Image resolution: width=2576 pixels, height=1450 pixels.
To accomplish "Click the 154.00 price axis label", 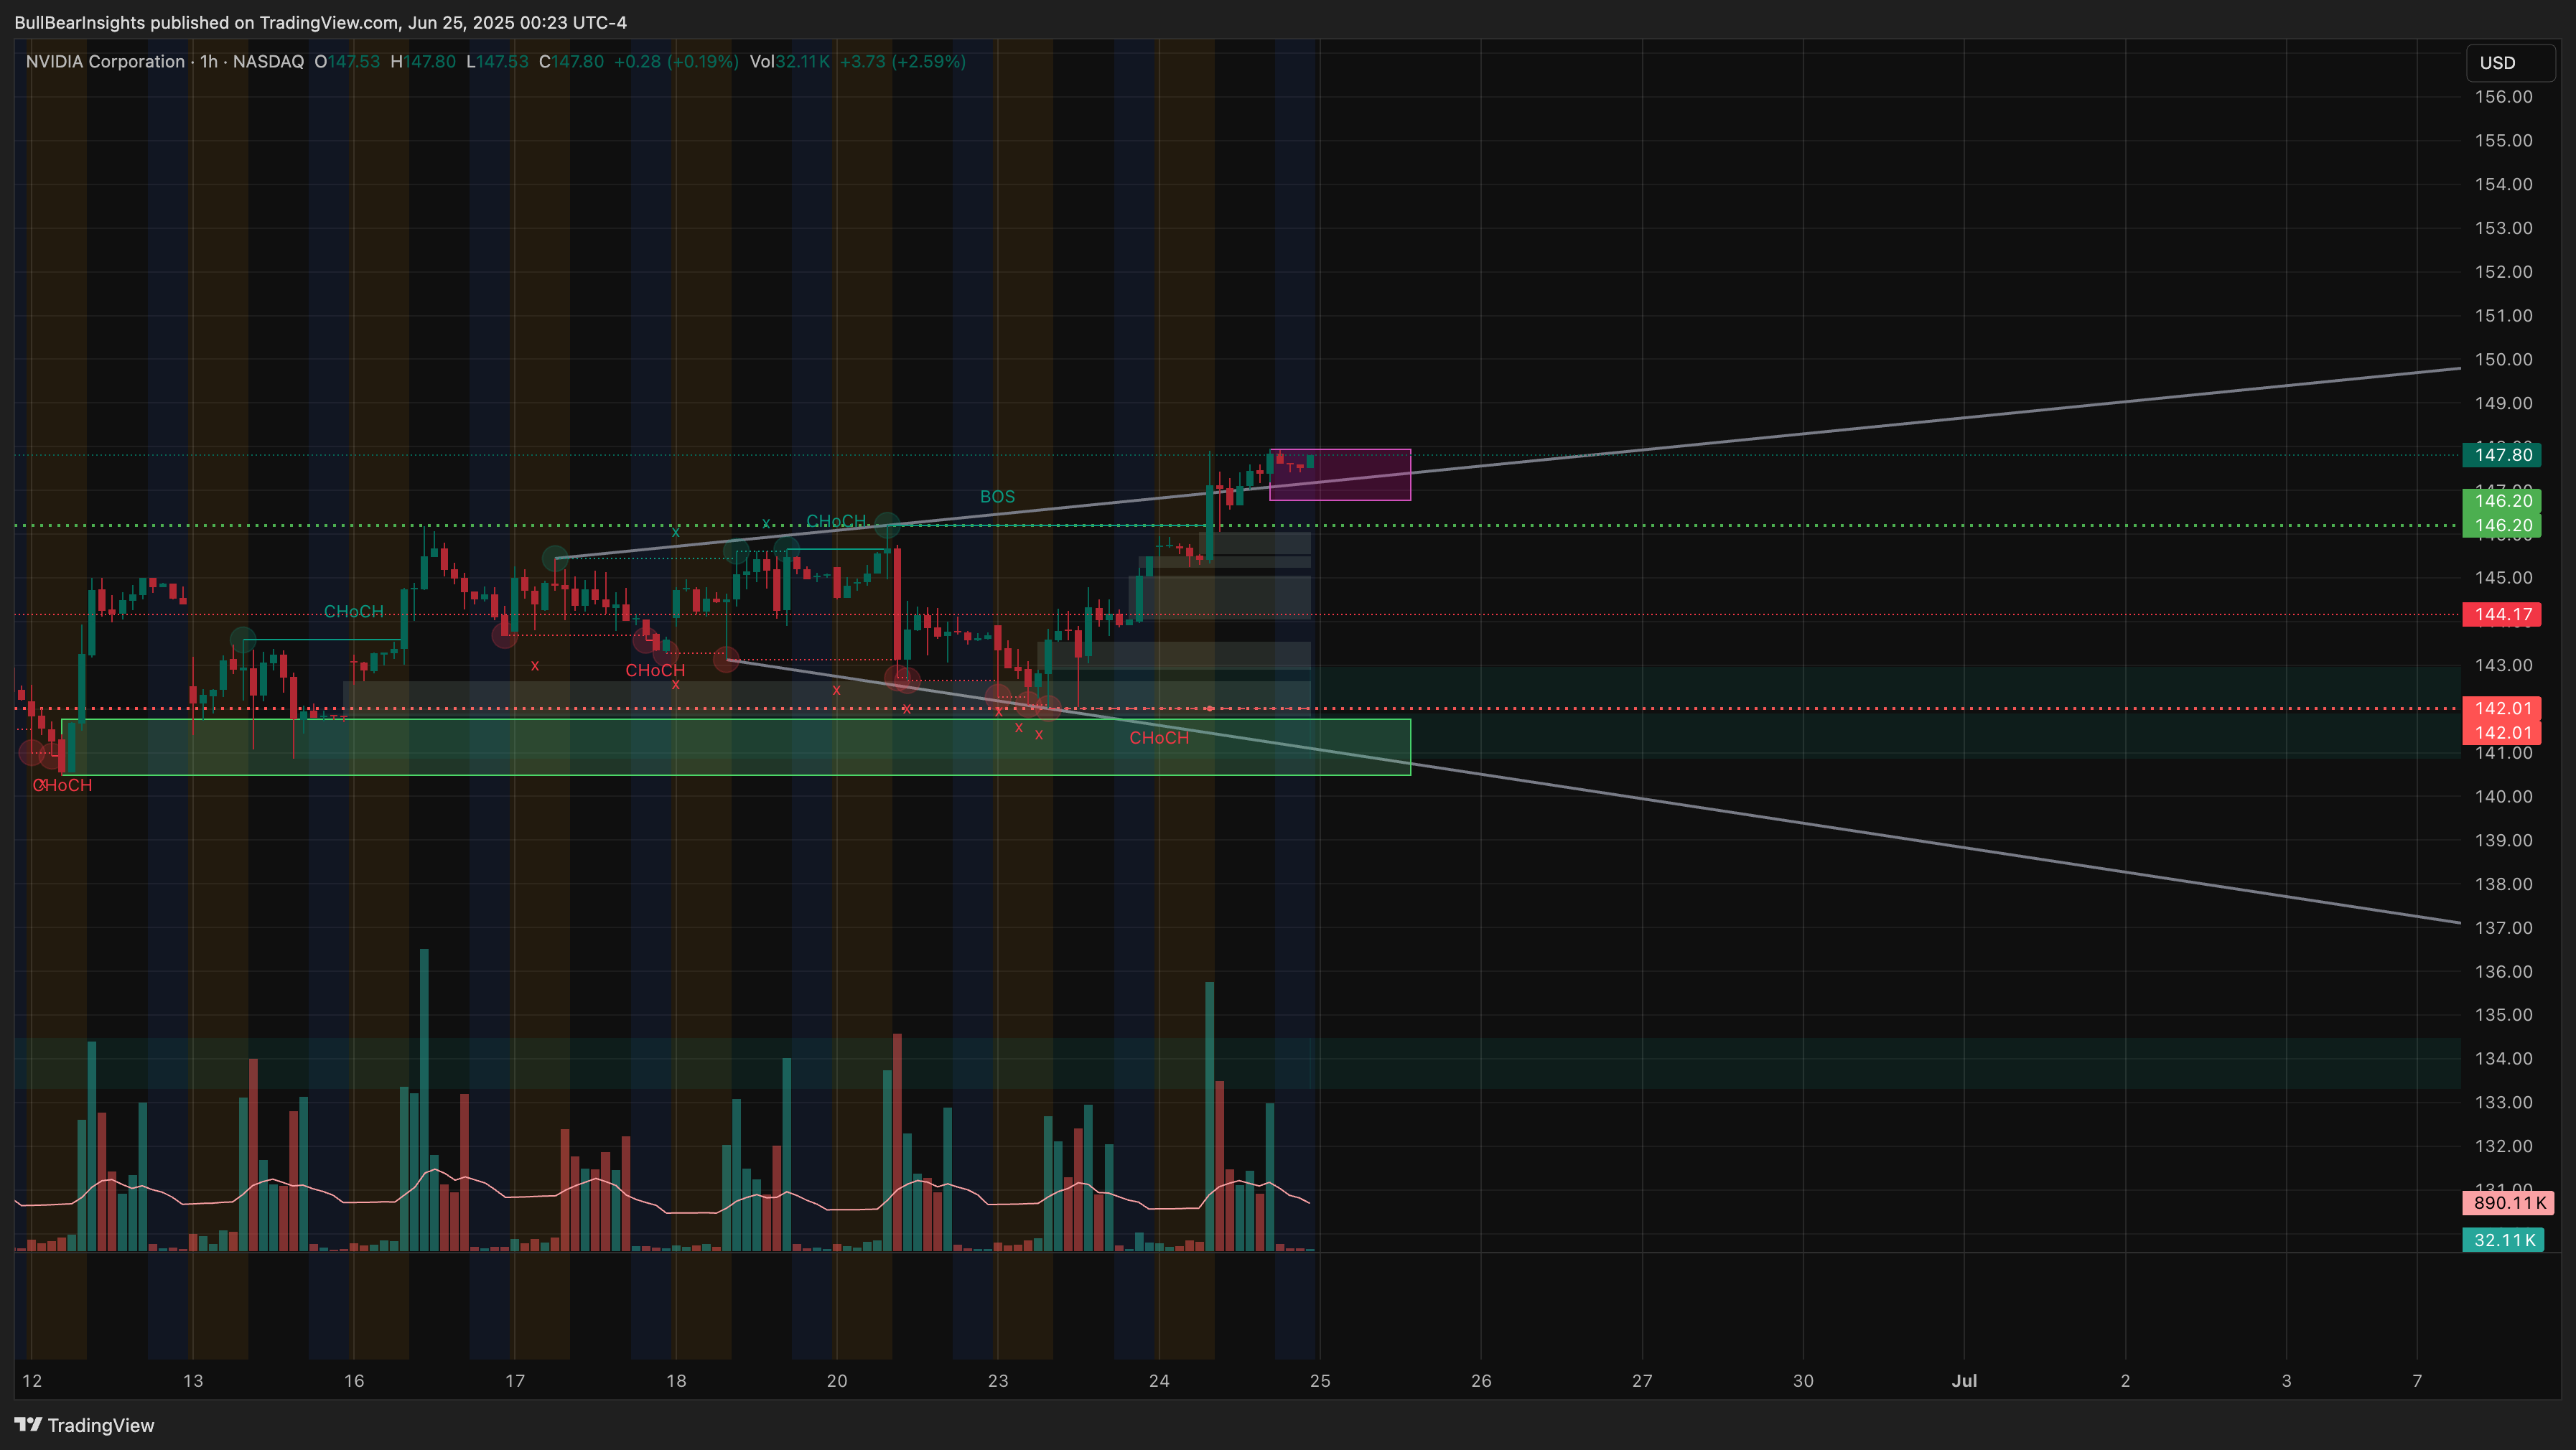I will (x=2503, y=184).
